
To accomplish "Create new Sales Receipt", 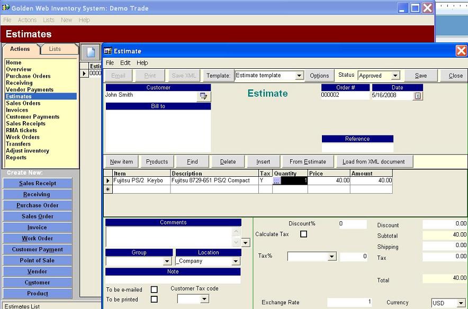I will (37, 184).
